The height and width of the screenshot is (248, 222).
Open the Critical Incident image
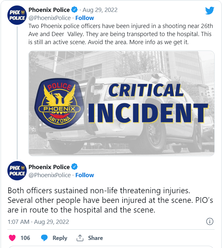click(121, 103)
